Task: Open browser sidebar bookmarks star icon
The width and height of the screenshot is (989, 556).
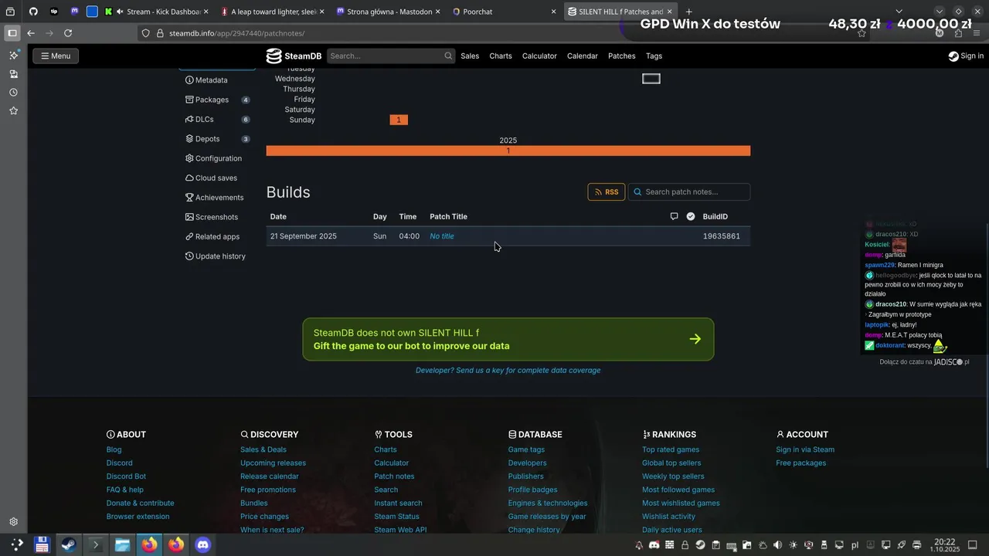Action: click(x=13, y=111)
